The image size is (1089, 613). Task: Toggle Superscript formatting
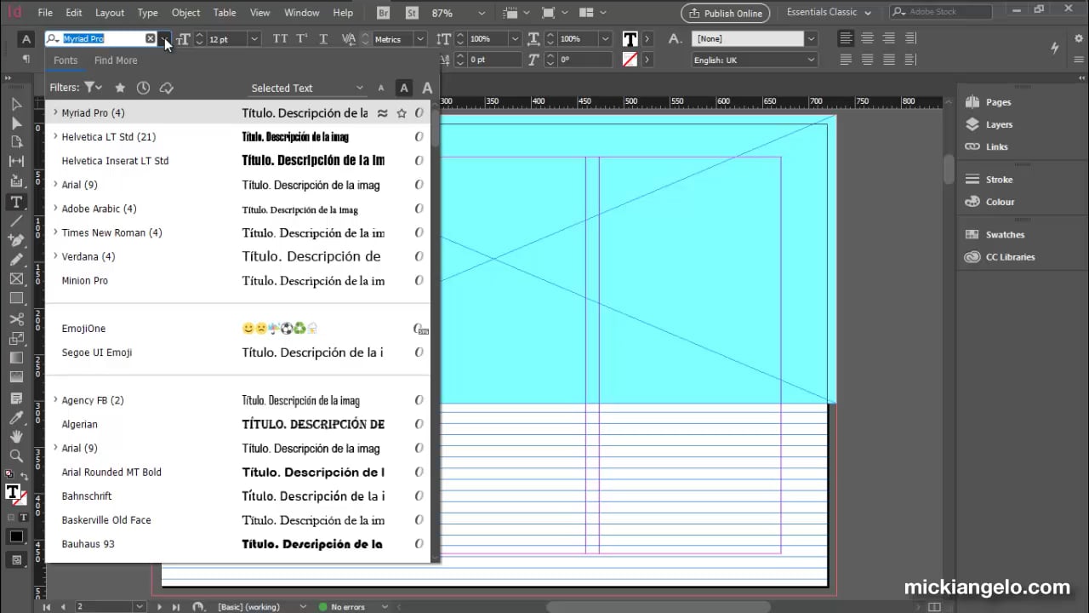[x=302, y=39]
